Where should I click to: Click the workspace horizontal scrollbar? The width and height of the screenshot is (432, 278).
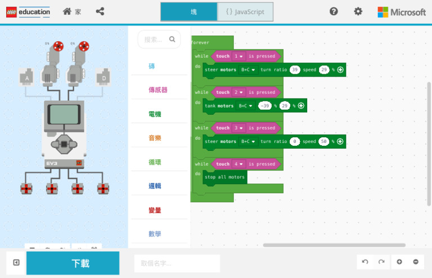334,245
